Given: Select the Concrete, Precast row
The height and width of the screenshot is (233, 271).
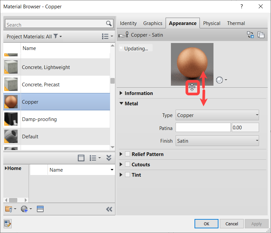Looking at the screenshot, I should (x=57, y=84).
